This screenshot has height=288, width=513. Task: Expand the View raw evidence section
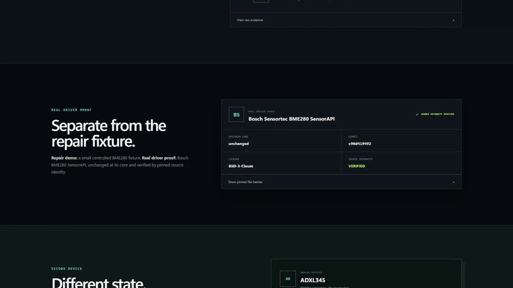click(x=346, y=20)
